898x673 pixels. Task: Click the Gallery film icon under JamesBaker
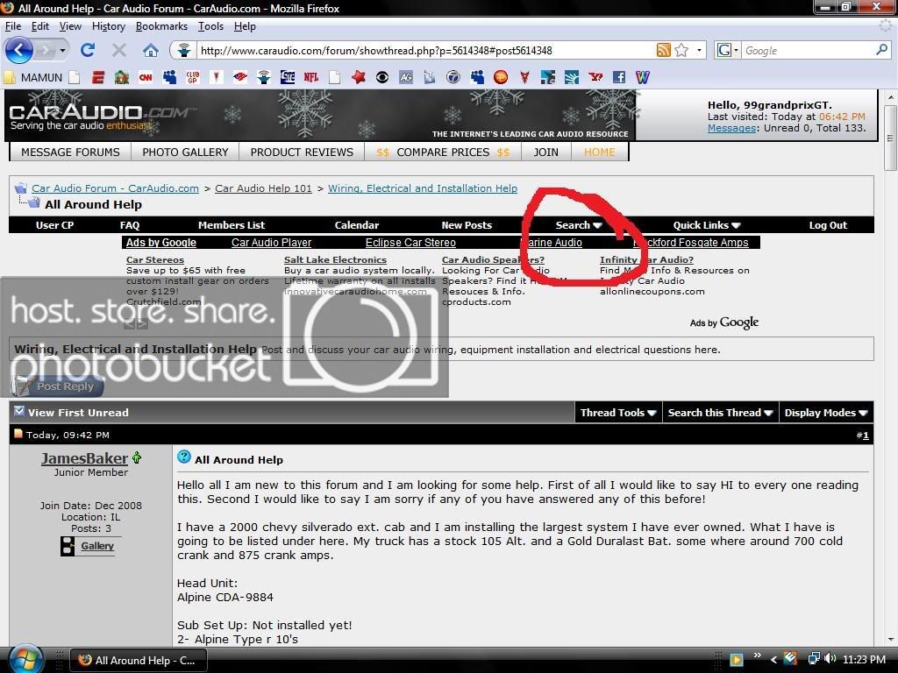point(68,546)
